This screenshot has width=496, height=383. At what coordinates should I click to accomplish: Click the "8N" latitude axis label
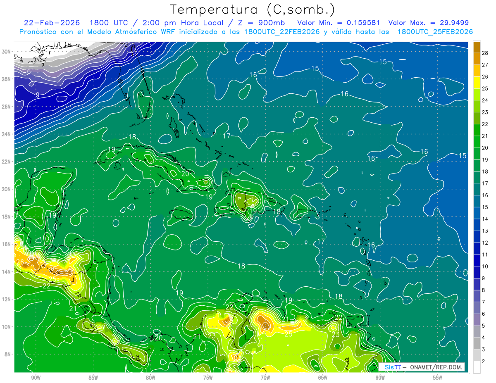click(x=8, y=354)
